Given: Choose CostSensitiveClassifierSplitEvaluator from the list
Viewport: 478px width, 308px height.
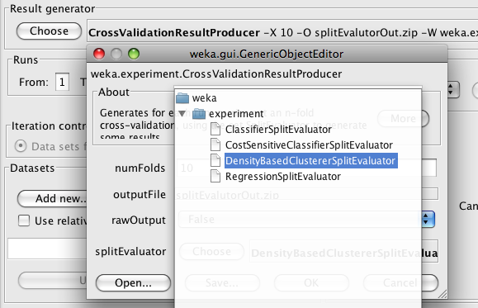Looking at the screenshot, I should 309,145.
